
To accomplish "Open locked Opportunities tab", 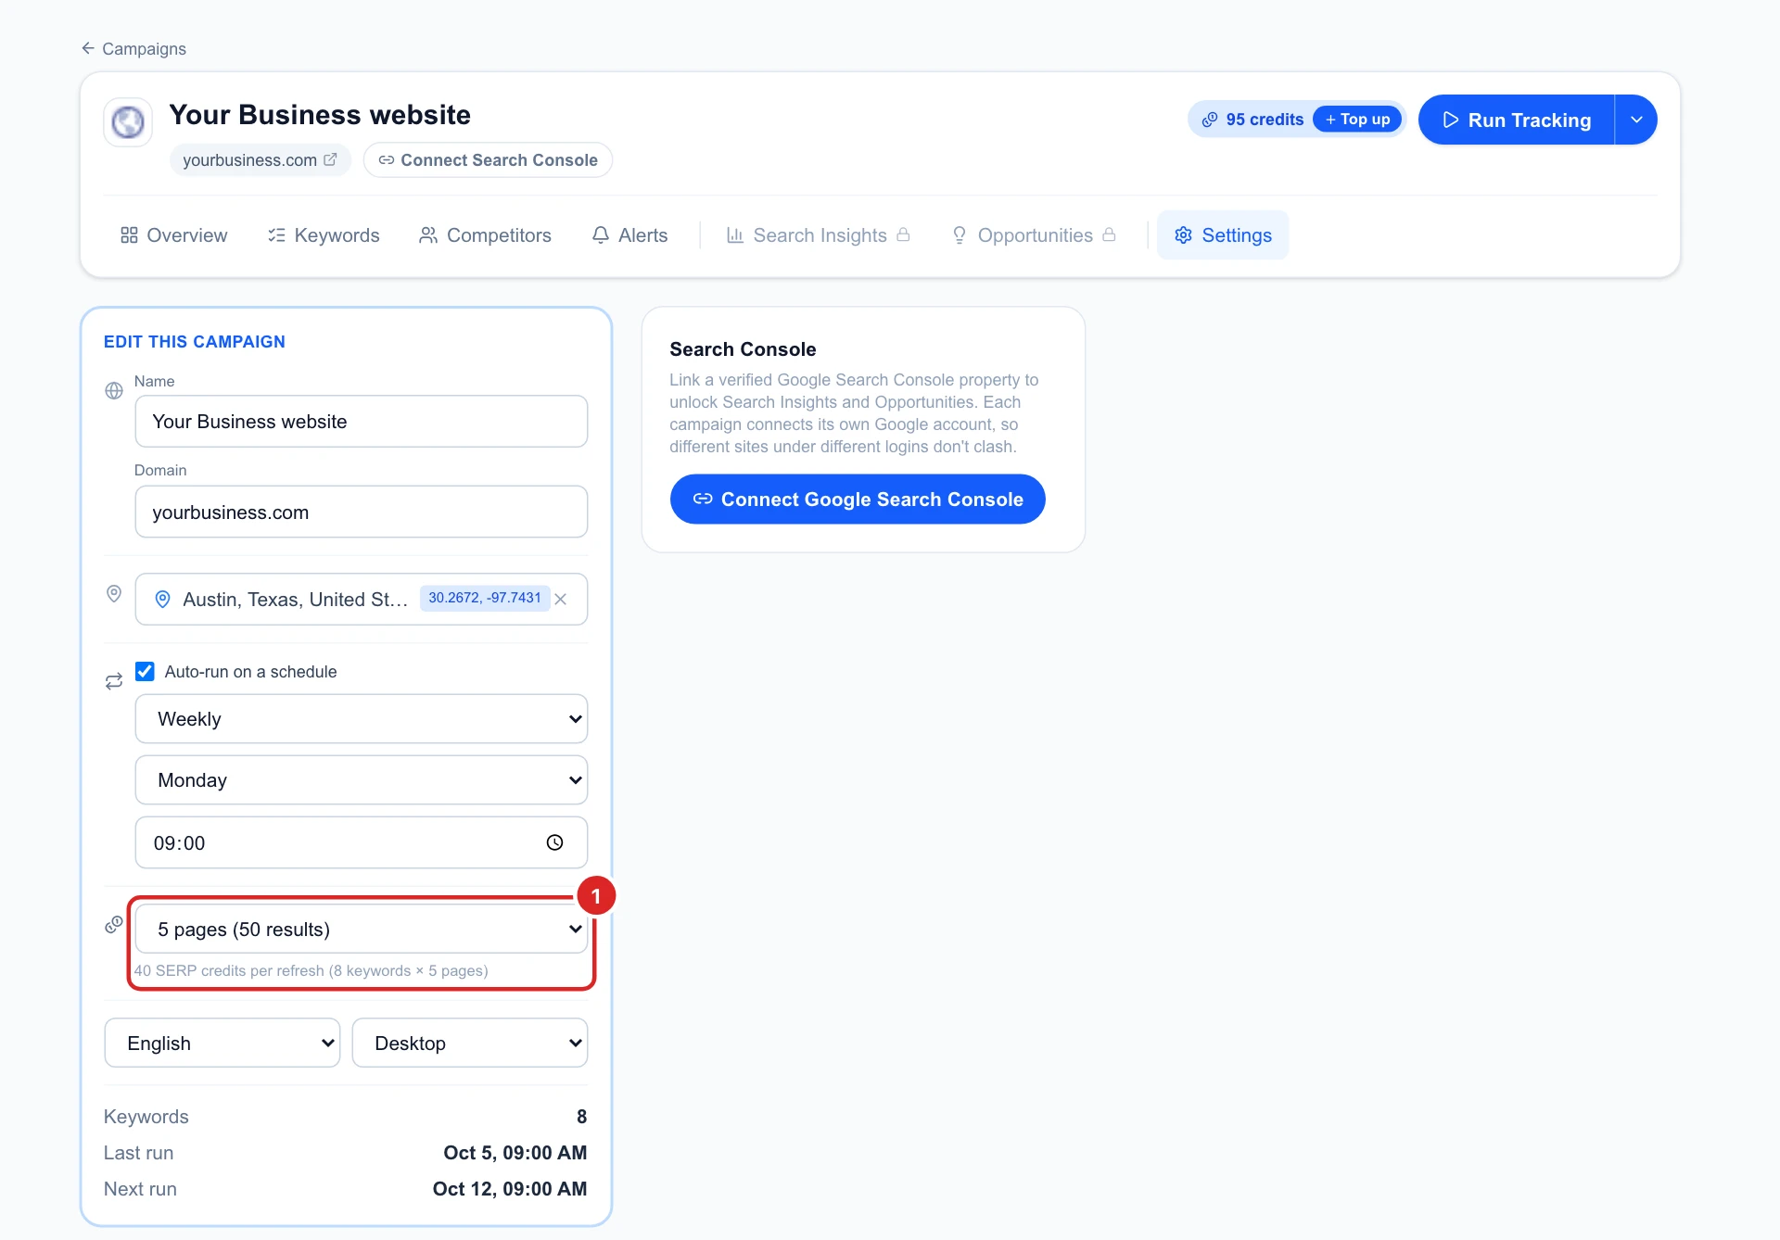I will 1034,235.
